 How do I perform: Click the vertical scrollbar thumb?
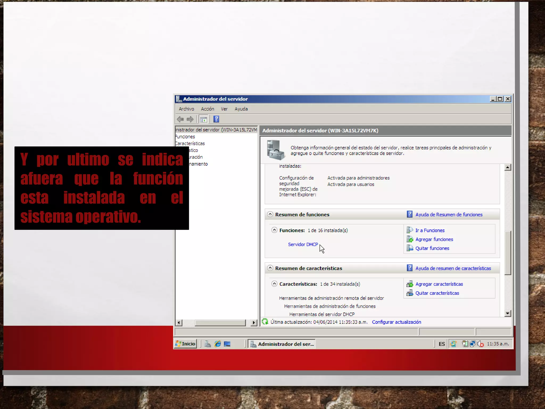(508, 253)
